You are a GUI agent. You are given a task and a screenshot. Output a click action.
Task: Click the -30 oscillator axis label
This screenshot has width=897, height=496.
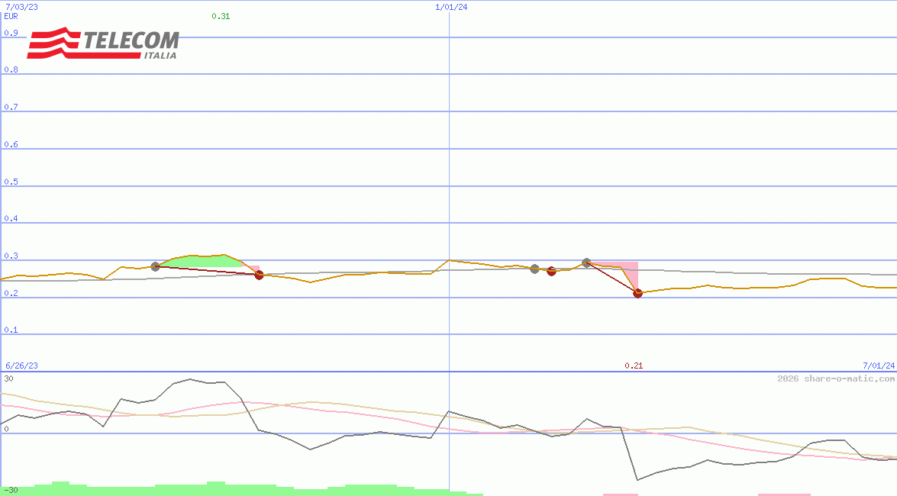[x=11, y=491]
